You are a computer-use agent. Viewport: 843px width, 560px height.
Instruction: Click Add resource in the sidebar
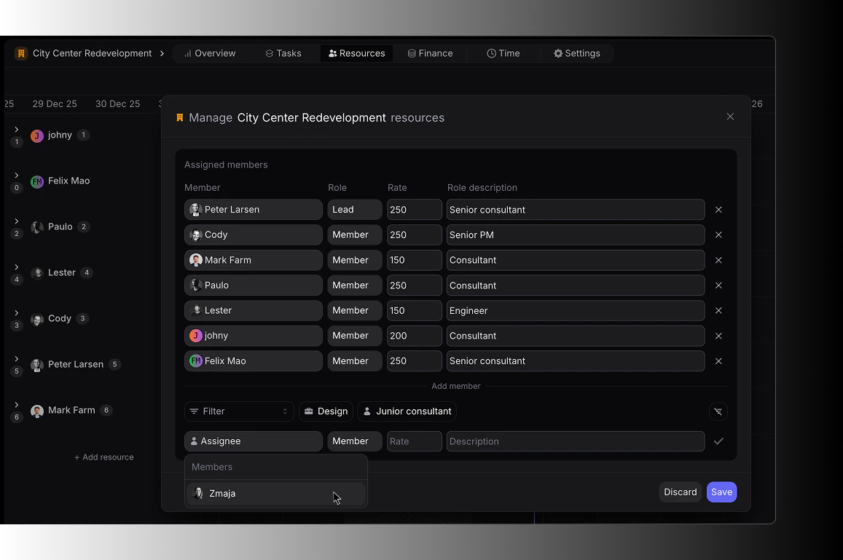point(103,457)
